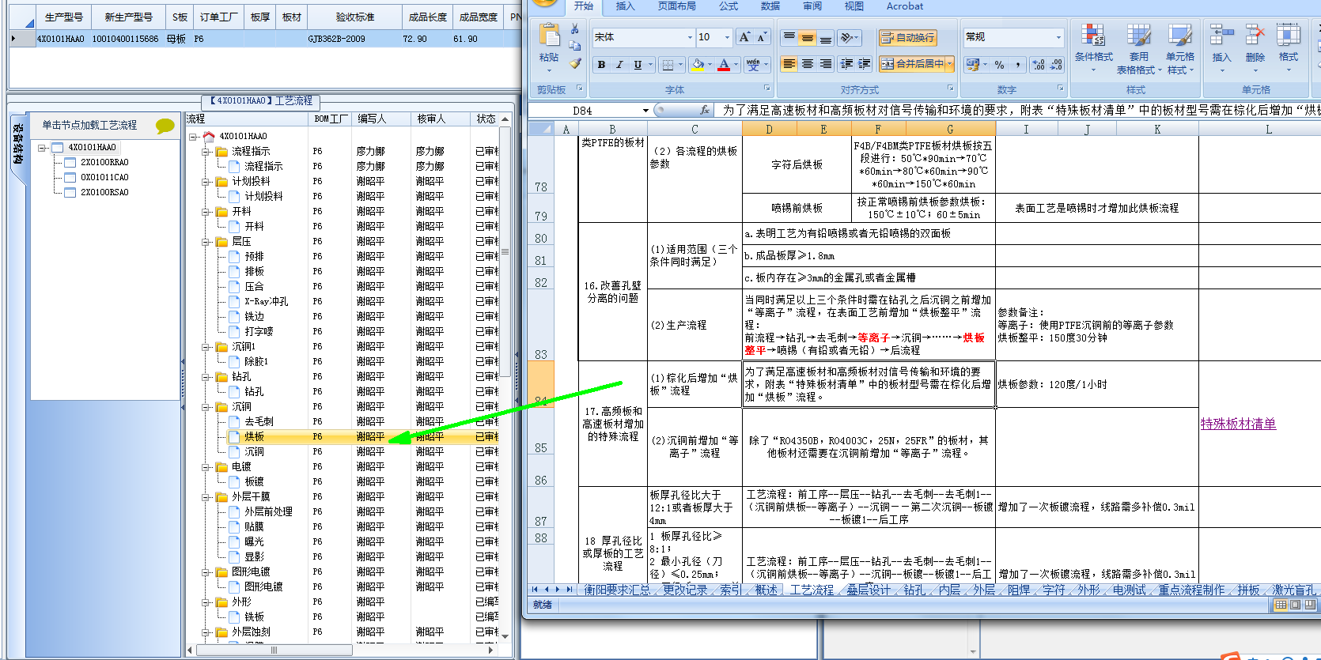Toggle Wrap Text (自动换行)

click(x=908, y=37)
